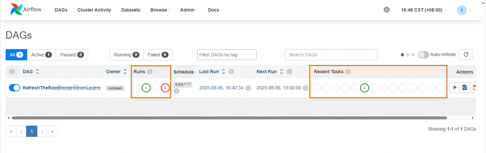Open the timezone 16:48 CST dropdown
The height and width of the screenshot is (153, 486).
[x=424, y=10]
